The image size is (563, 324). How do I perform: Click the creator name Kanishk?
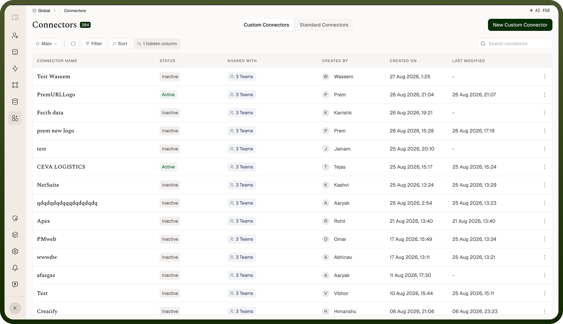(343, 113)
